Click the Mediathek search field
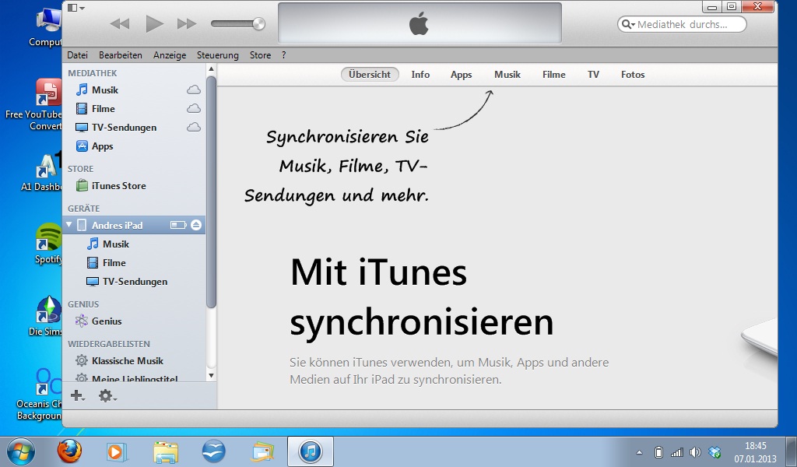Screen dimensions: 797x467 pyautogui.click(x=688, y=25)
